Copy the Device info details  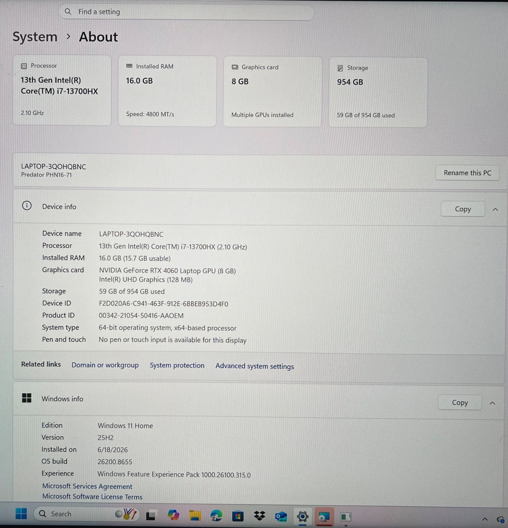click(463, 209)
